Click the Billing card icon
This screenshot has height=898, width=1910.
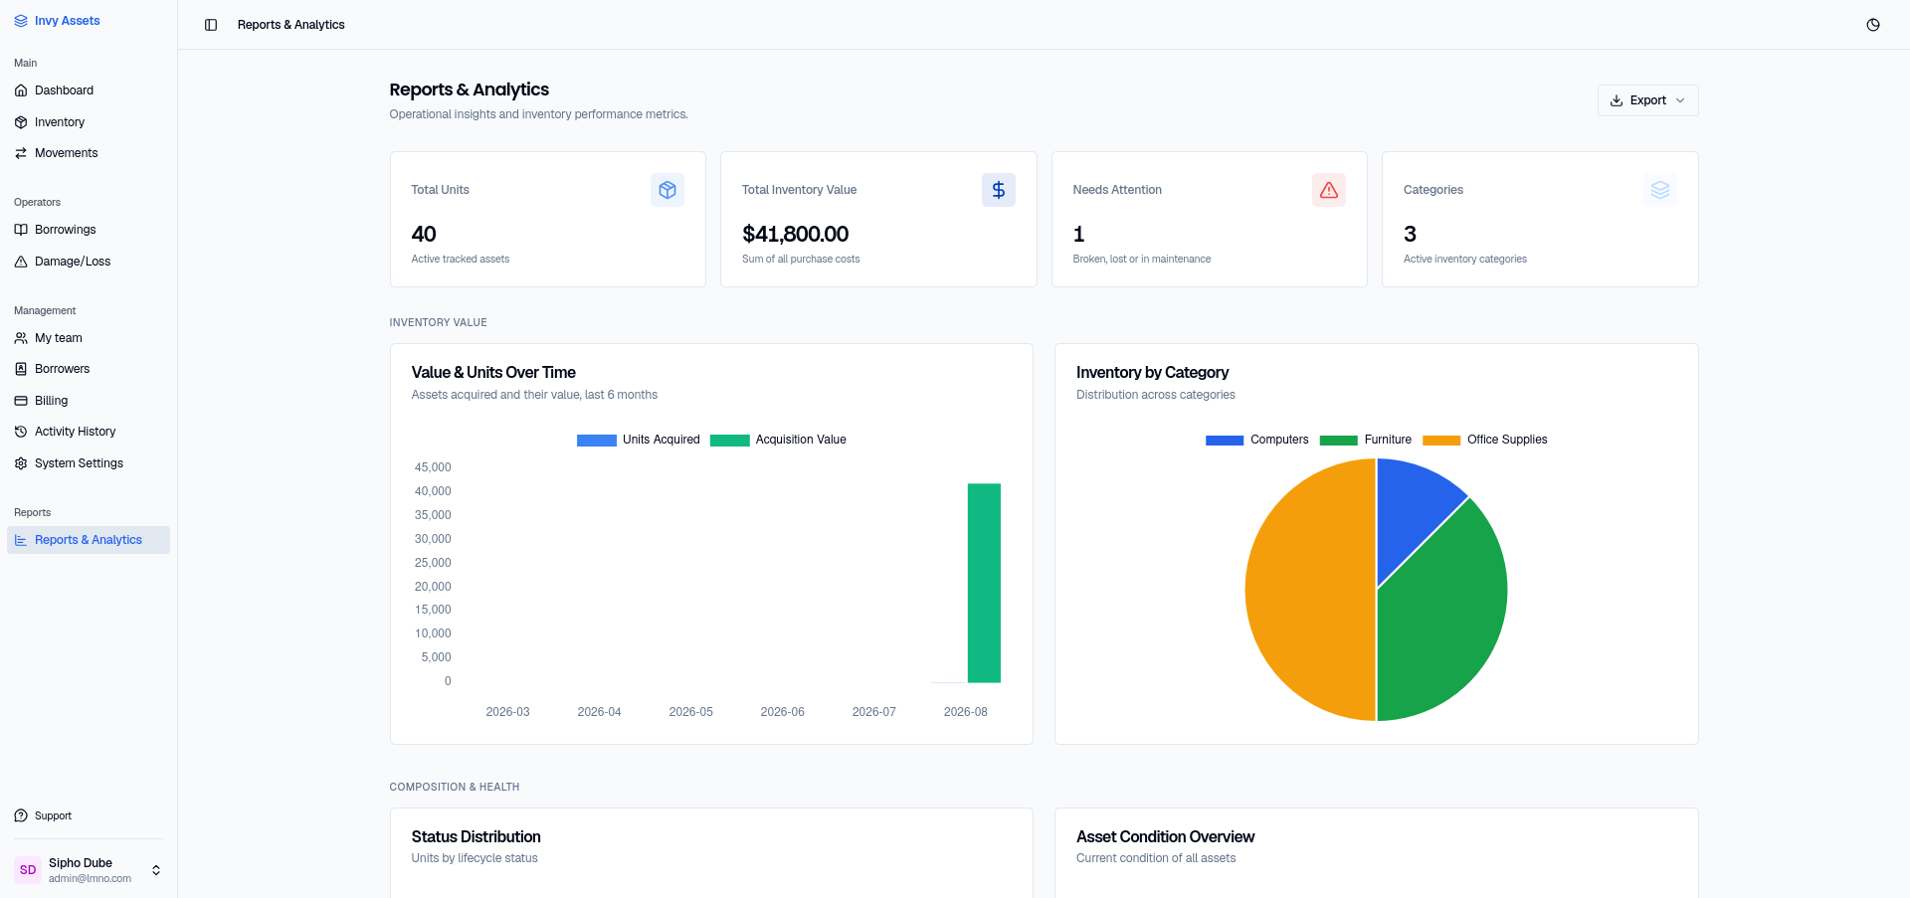21,401
